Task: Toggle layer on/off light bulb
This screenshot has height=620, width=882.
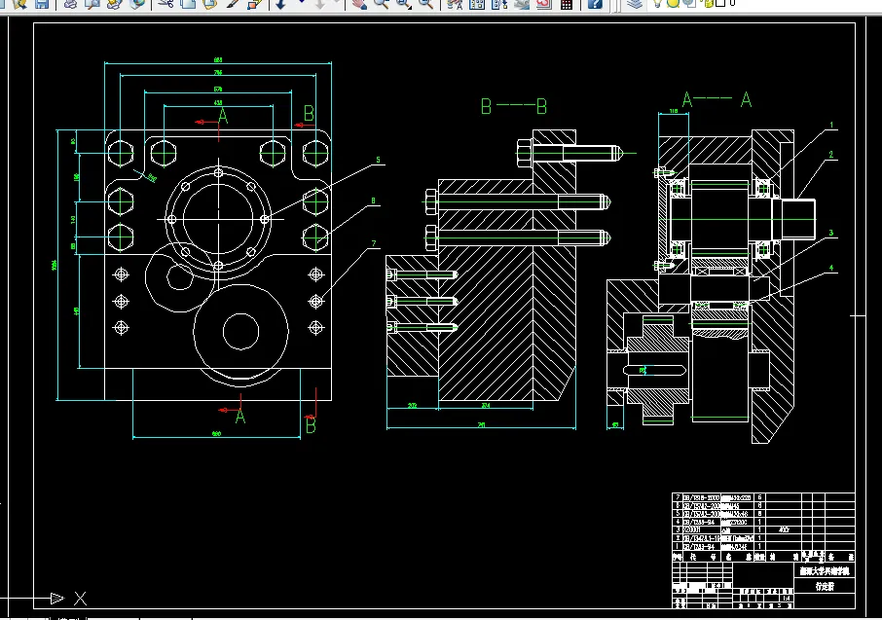Action: click(659, 4)
